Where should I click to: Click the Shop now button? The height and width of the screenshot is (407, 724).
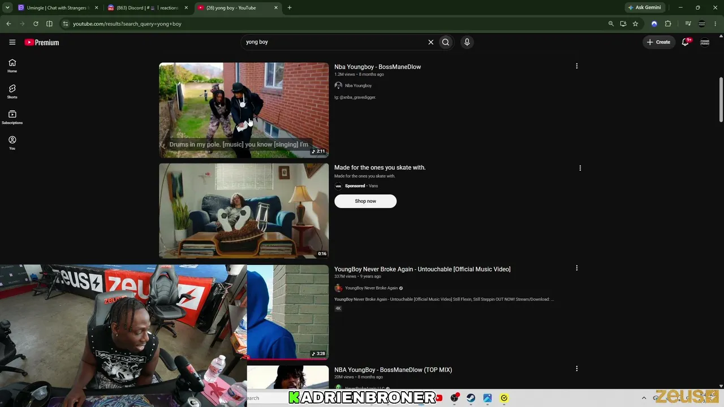tap(365, 201)
